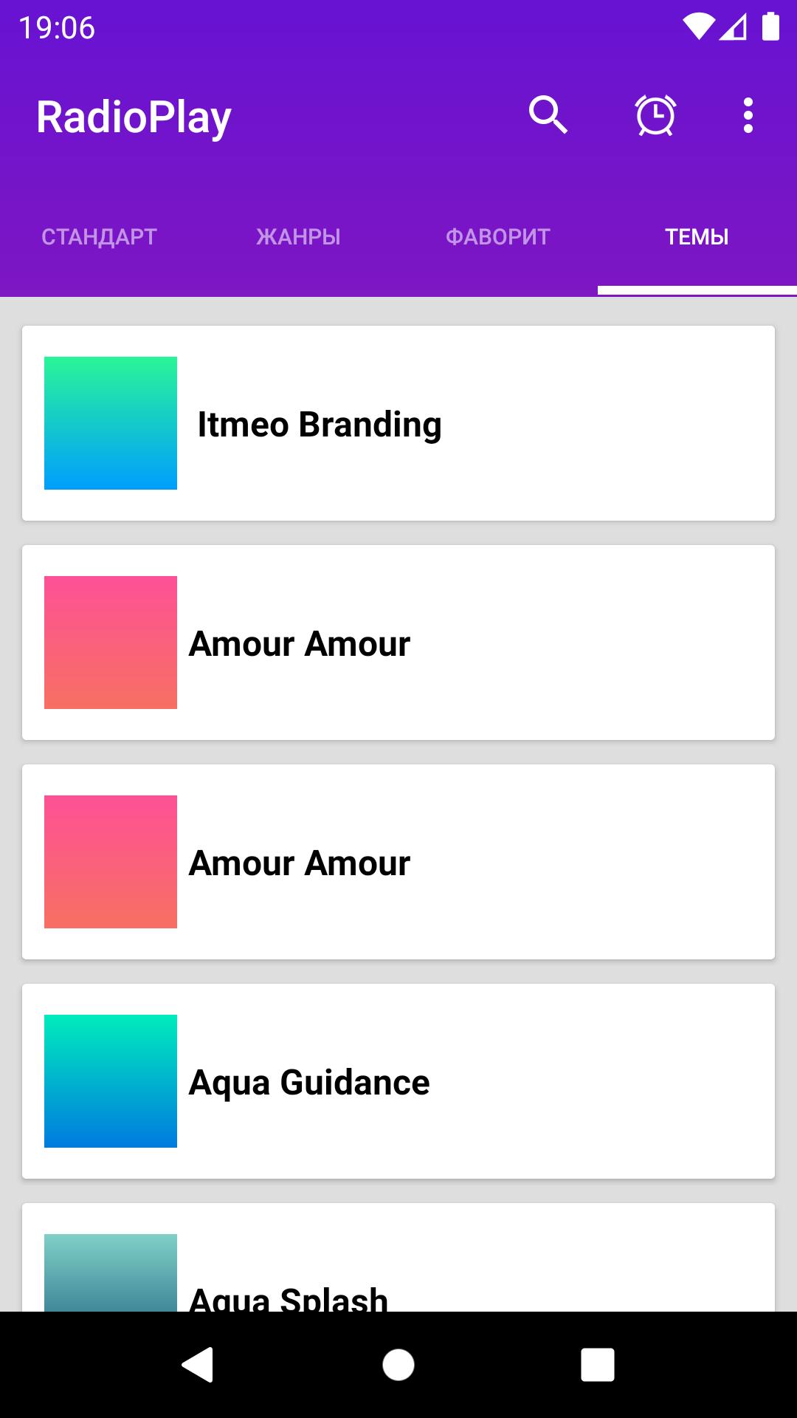Switch to the ФАВОРИТ tab
The image size is (797, 1418).
click(498, 236)
